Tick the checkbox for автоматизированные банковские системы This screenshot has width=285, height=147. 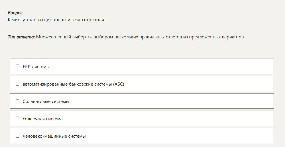click(17, 84)
